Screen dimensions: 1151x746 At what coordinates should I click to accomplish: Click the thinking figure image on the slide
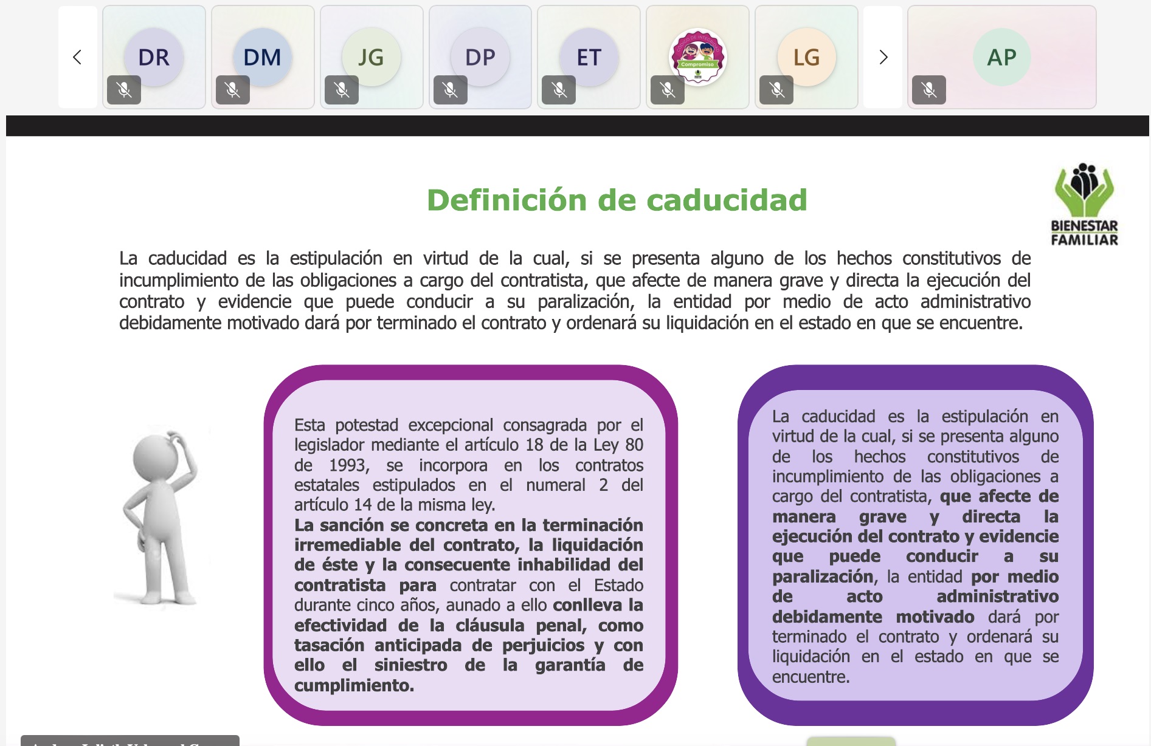click(x=161, y=518)
